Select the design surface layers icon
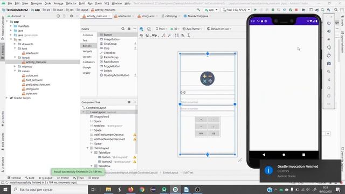Viewport: 345px width, 194px height. point(141,29)
